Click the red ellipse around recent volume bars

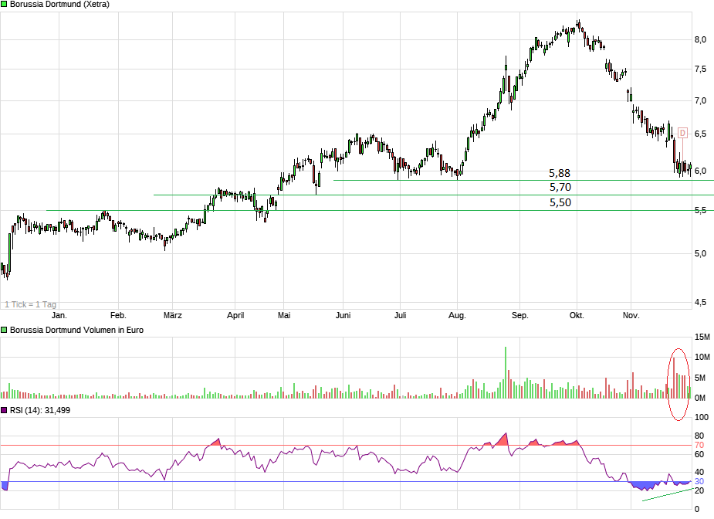click(x=678, y=384)
